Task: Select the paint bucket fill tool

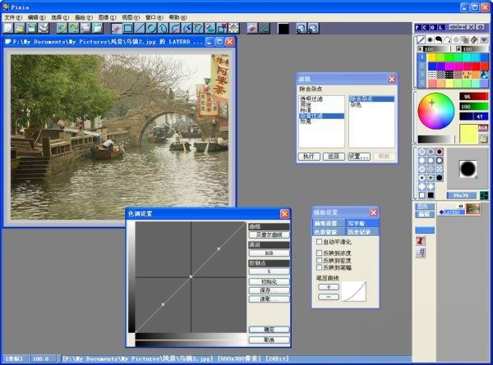Action: 210,29
